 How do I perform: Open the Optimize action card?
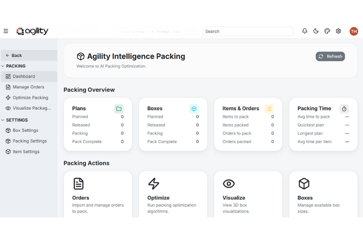173,194
